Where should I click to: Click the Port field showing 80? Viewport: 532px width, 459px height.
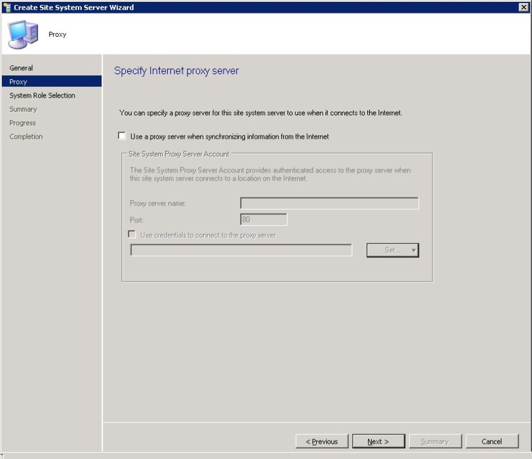(262, 219)
